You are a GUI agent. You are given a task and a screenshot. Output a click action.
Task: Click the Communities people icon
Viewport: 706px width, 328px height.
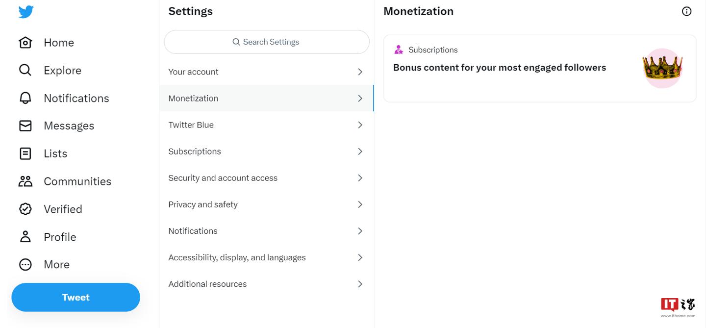coord(25,181)
